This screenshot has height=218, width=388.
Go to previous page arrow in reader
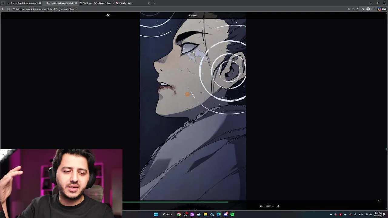click(261, 206)
